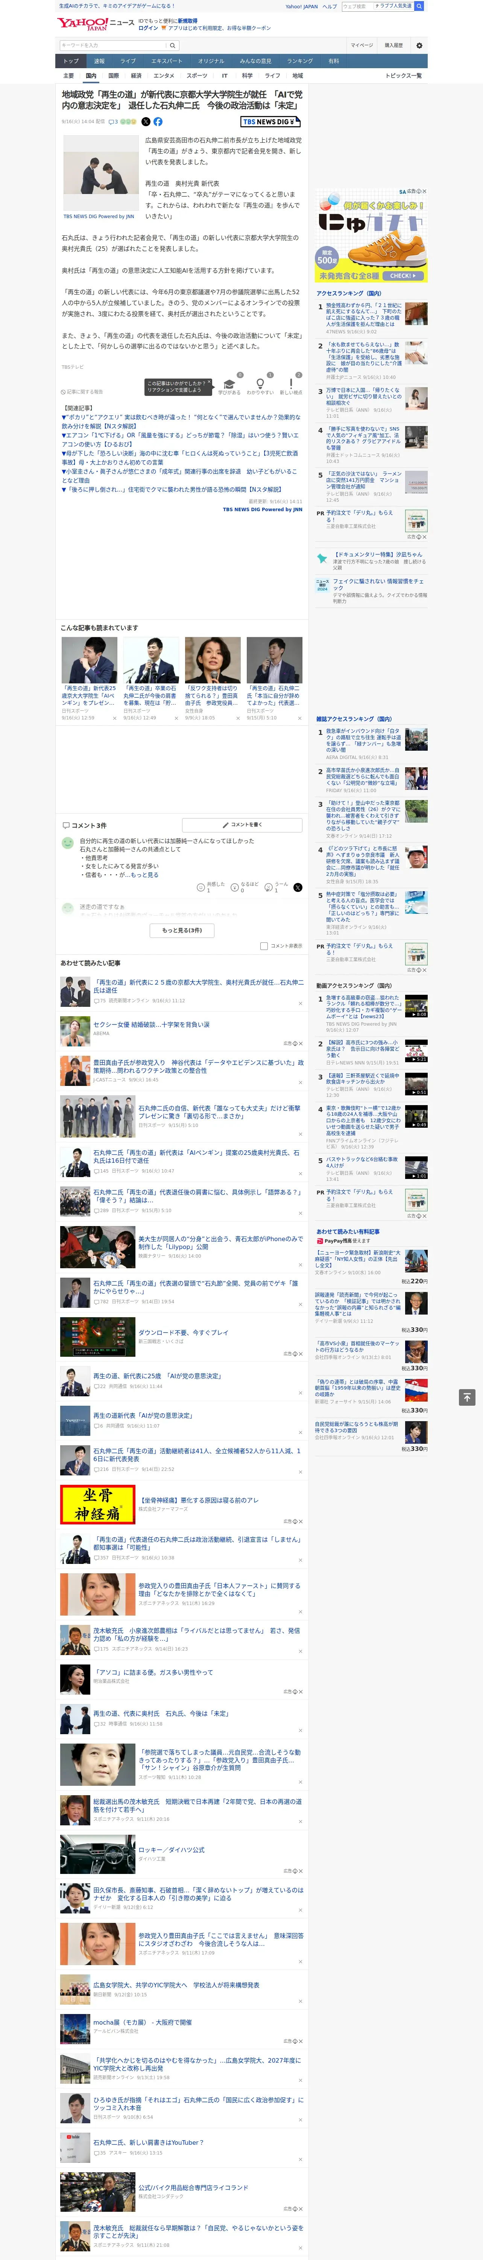Open 石丸伸二氏、新しい肩書きはYouTuber? article
The width and height of the screenshot is (483, 2260).
pos(148,2142)
